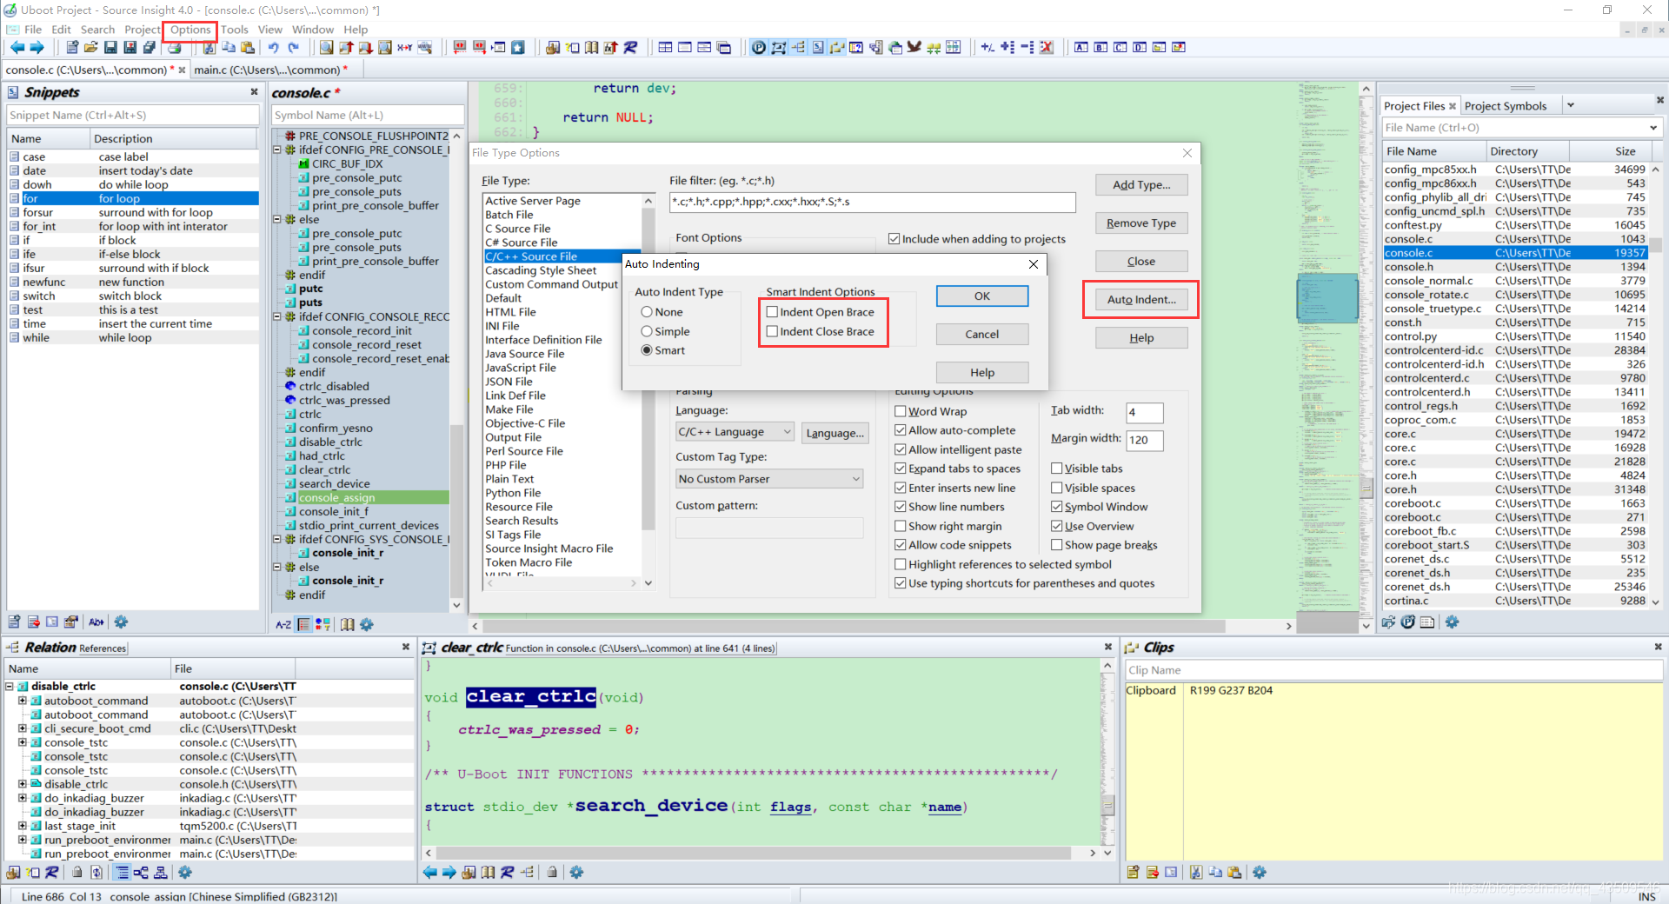The width and height of the screenshot is (1669, 904).
Task: Click the red X remove icon in toolbar
Action: click(1047, 48)
